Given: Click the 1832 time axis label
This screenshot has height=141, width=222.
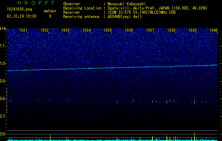Looking at the screenshot, I should click(44, 30).
